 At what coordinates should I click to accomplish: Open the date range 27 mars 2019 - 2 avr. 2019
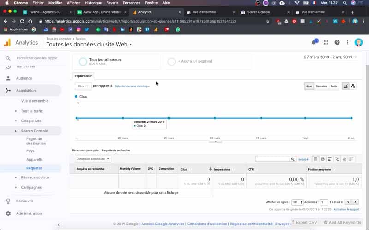(330, 57)
